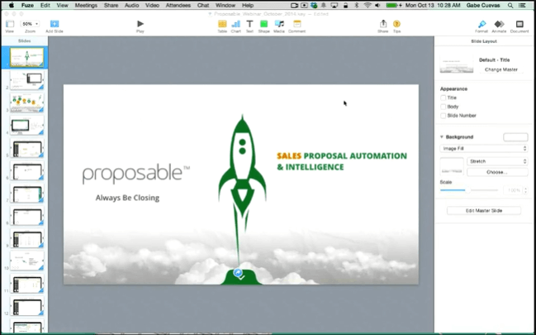Insert a Table from toolbar
536x335 pixels.
coord(222,24)
